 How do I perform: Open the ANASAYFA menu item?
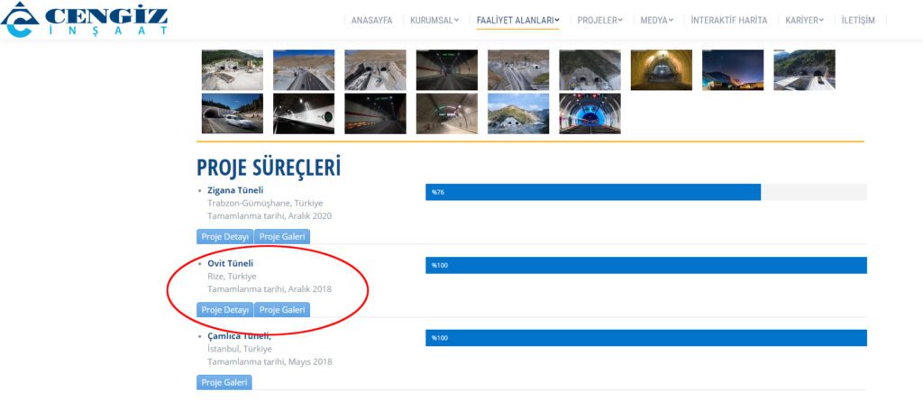[371, 20]
